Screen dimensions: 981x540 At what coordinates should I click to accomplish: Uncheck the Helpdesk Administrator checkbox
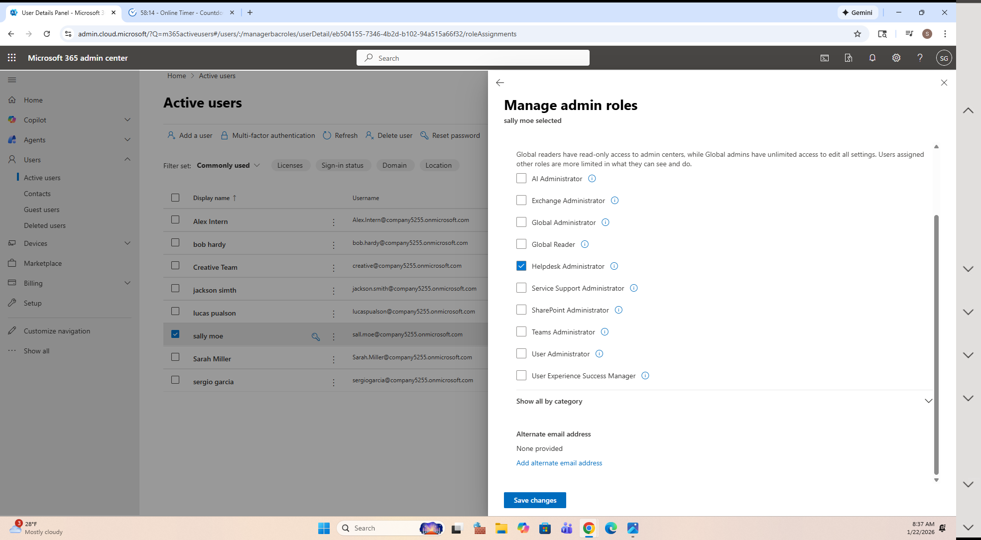tap(521, 266)
